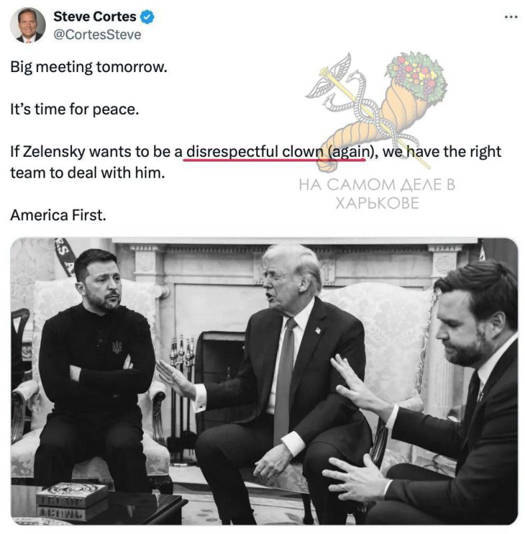This screenshot has height=534, width=525.
Task: Click the word "Zelensky" in the tweet
Action: tap(54, 152)
